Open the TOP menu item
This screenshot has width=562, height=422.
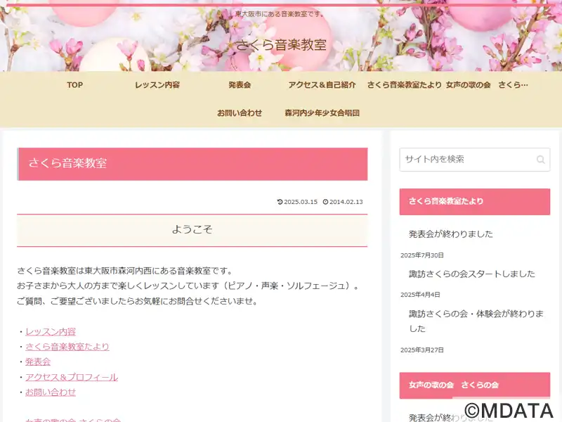click(x=75, y=85)
